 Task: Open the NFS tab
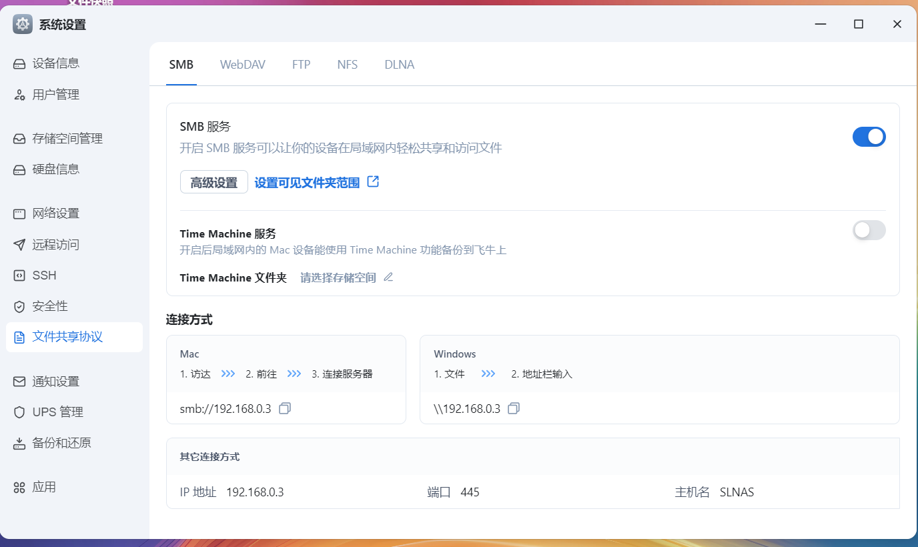pyautogui.click(x=347, y=65)
